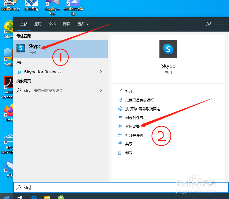Click the Open (打开) icon
Screen dimensions: 229x199
tap(120, 91)
